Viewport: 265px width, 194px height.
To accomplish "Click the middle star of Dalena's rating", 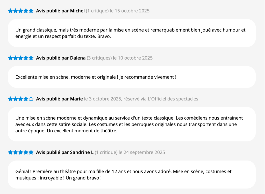I will coord(21,58).
